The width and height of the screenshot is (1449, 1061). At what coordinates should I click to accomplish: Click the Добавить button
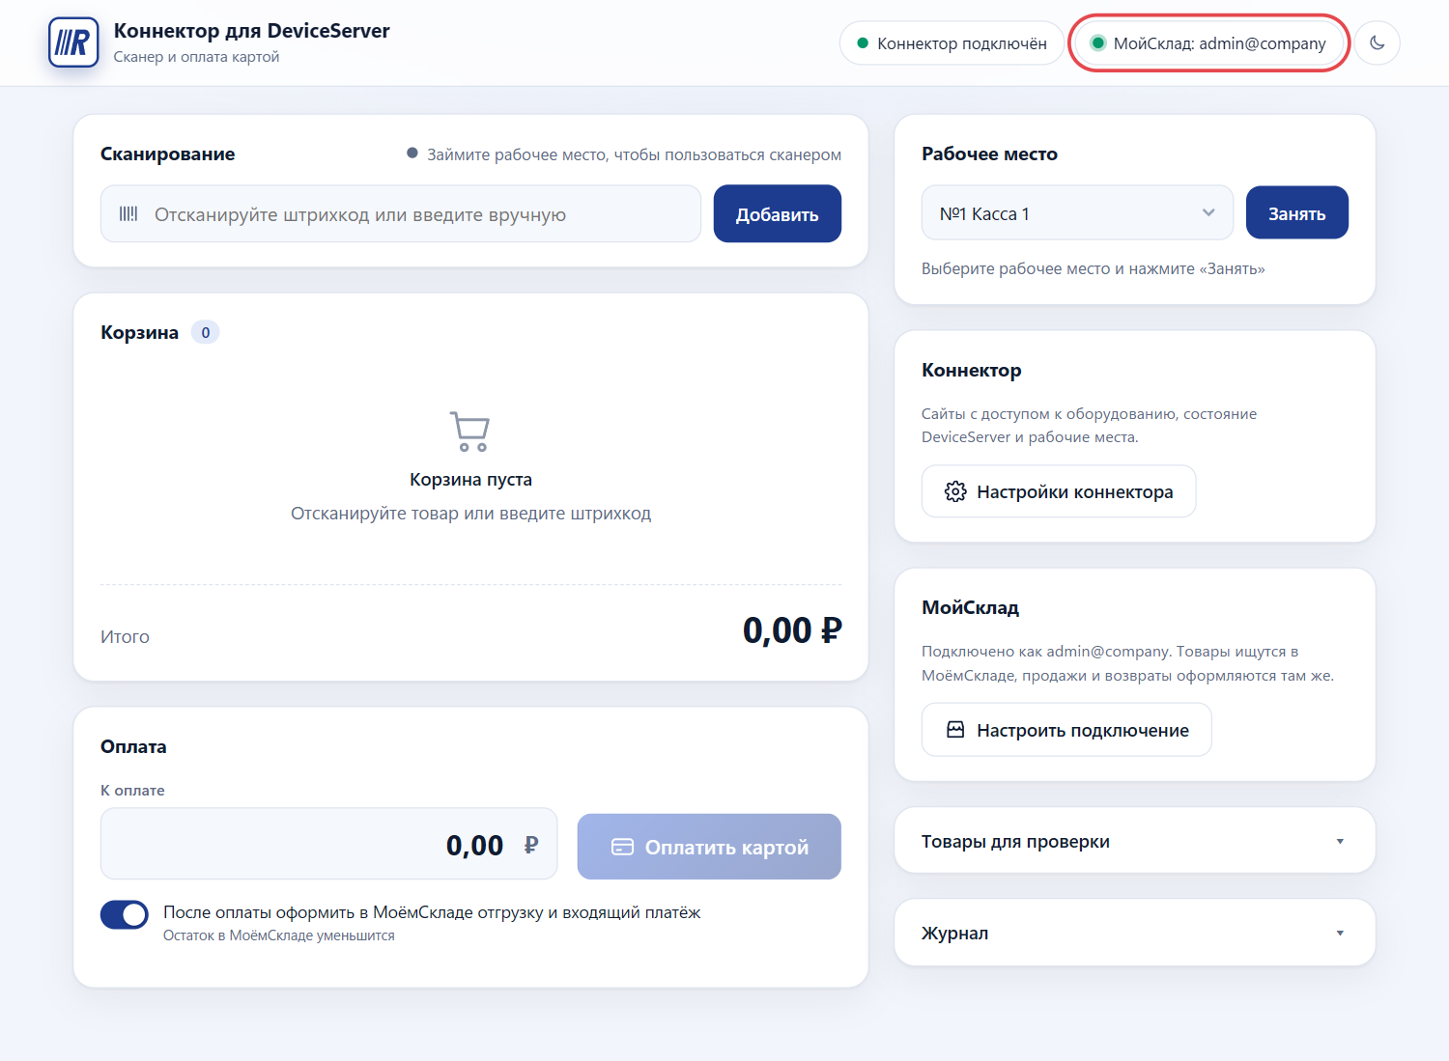[x=778, y=214]
